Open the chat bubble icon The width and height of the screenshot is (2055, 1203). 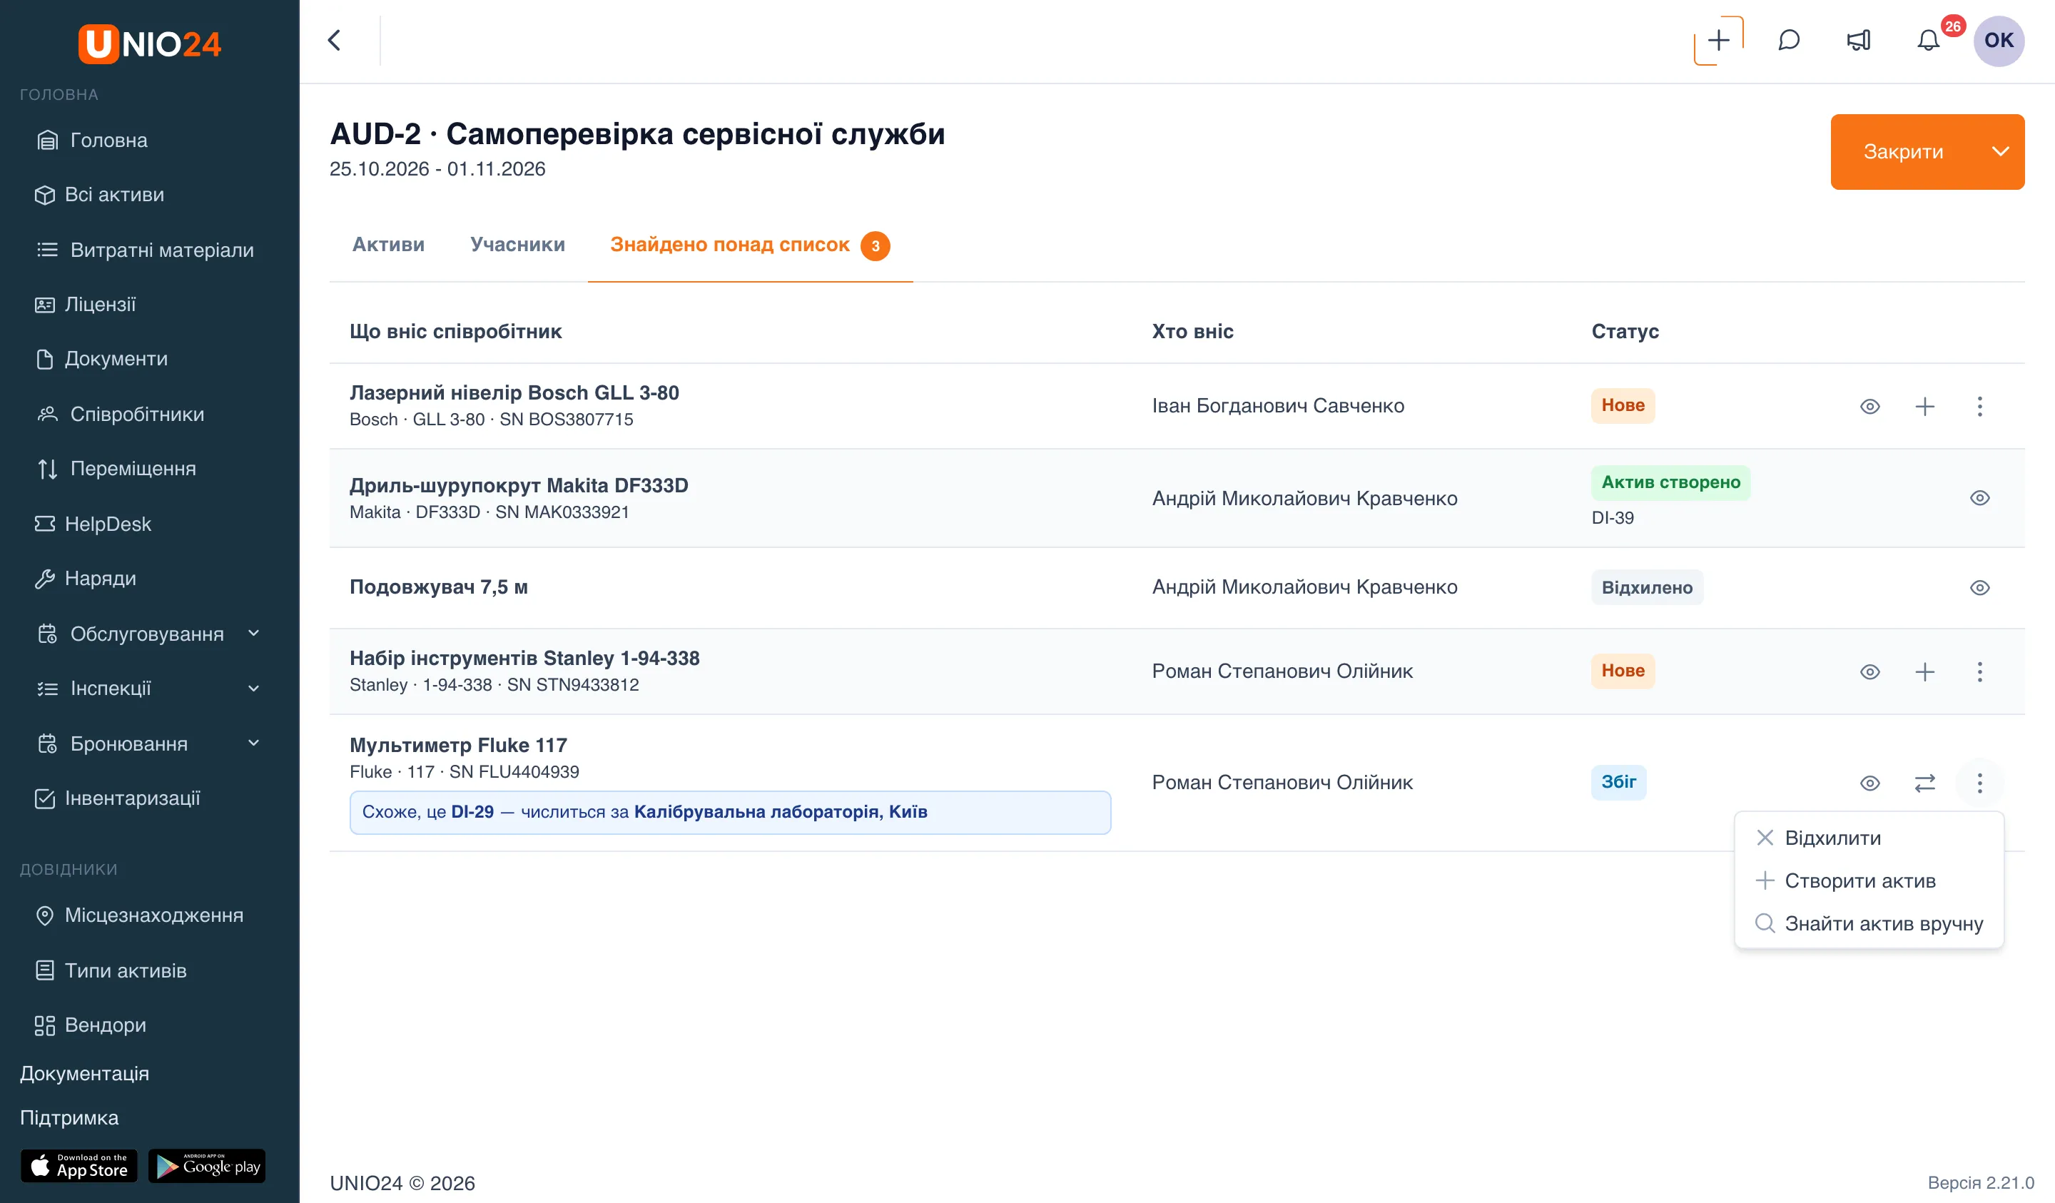pyautogui.click(x=1789, y=40)
